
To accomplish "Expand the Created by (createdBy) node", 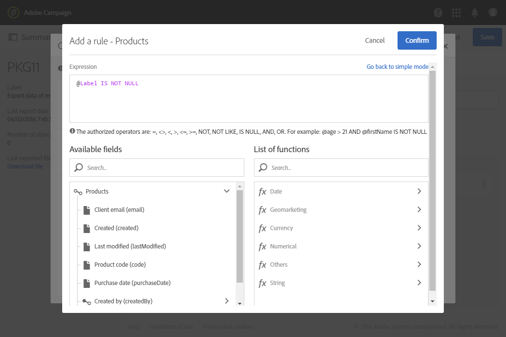I will 226,301.
